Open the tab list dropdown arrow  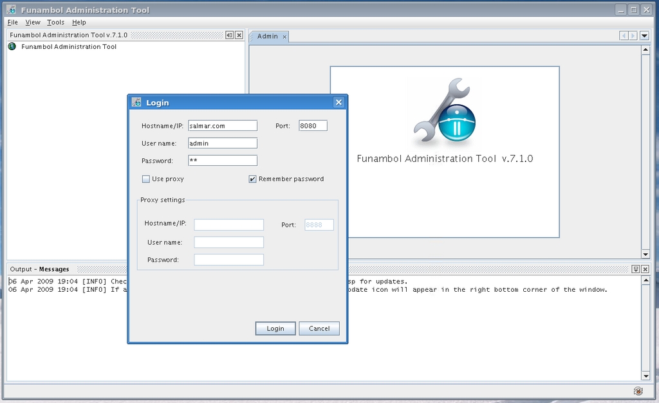[x=645, y=36]
